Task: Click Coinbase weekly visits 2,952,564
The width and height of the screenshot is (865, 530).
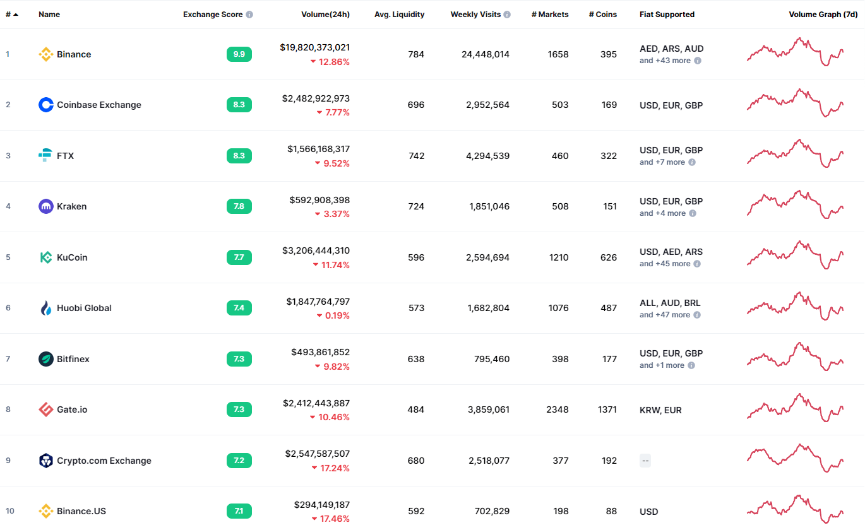Action: (488, 105)
